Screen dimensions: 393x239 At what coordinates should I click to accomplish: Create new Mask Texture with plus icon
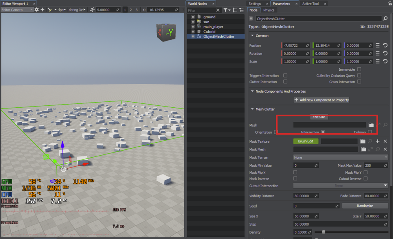[378, 141]
